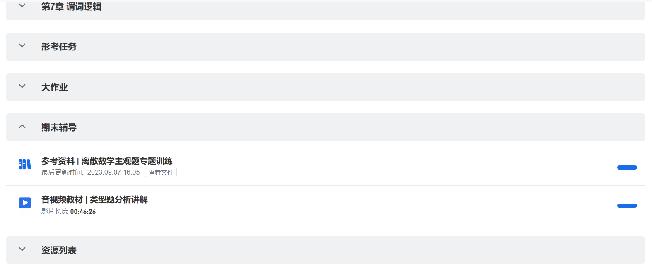Expand the 资源列表 section chevron
Image resolution: width=652 pixels, height=273 pixels.
tap(22, 249)
